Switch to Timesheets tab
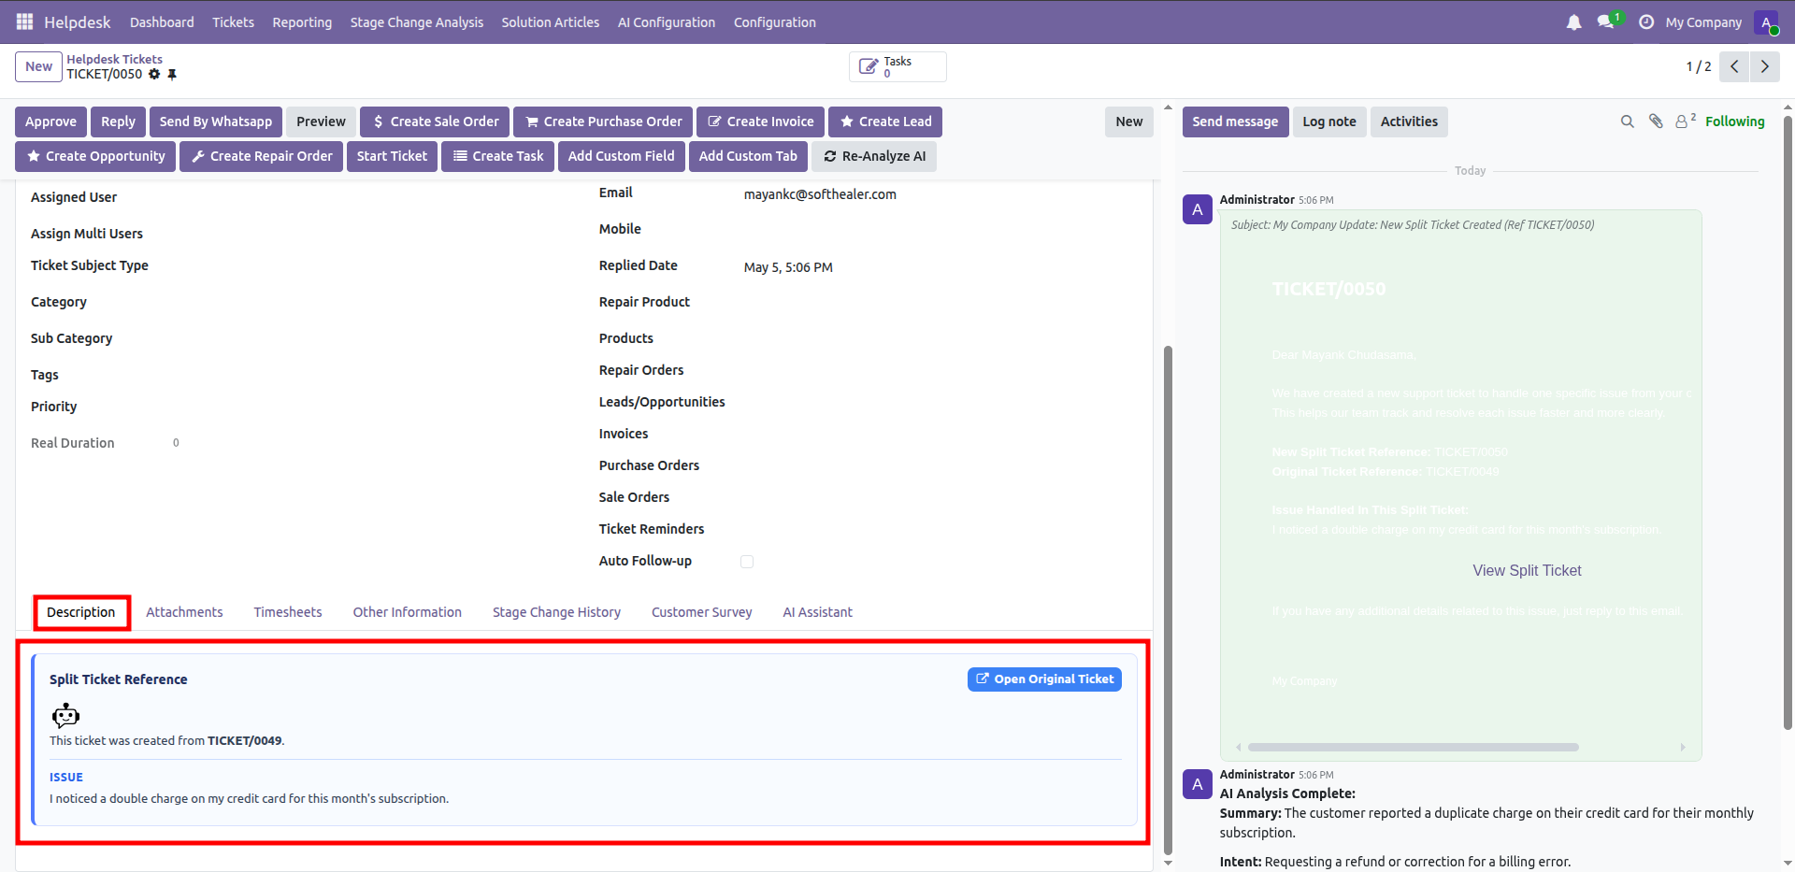The width and height of the screenshot is (1795, 872). coord(288,612)
